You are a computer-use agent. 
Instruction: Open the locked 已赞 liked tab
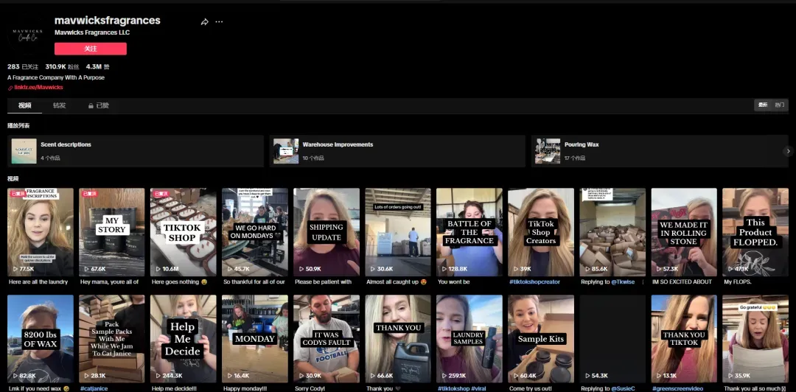(x=99, y=105)
